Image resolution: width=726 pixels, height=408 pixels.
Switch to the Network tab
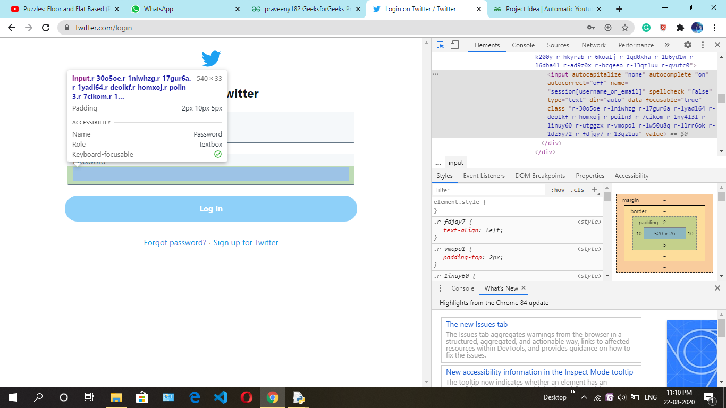593,45
